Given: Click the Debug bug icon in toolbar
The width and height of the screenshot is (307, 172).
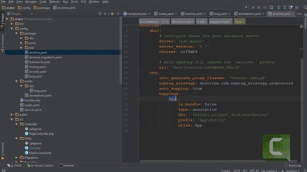Looking at the screenshot, I should [x=259, y=8].
